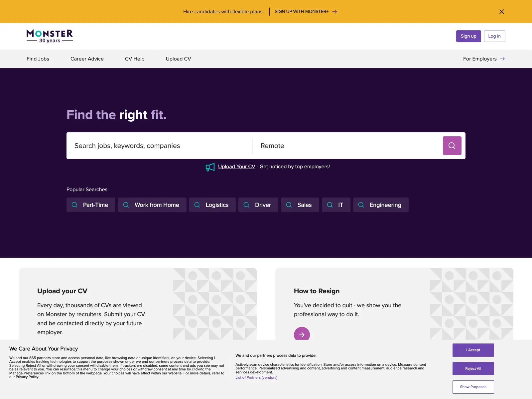Click the megaphone icon beside Upload Your CV
The width and height of the screenshot is (532, 399).
tap(210, 167)
